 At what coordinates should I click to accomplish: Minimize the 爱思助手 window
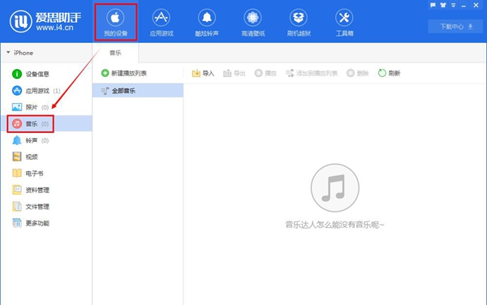[463, 6]
